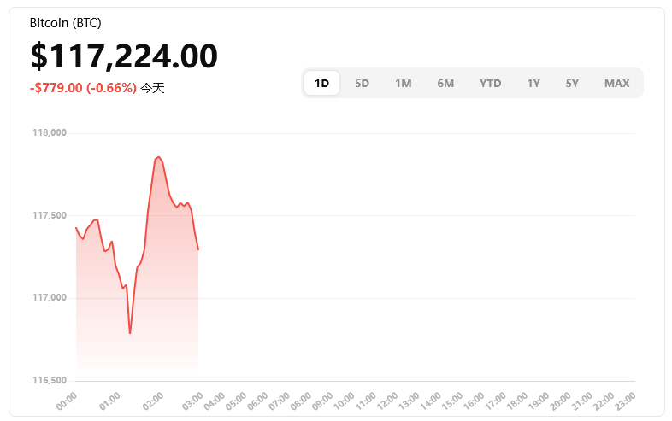Click the -$779.00 (-0.66%) change text
The width and height of the screenshot is (672, 421).
(83, 88)
